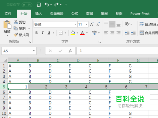This screenshot has width=158, height=118.
Task: Open the font color dropdown arrow
Action: click(x=87, y=33)
